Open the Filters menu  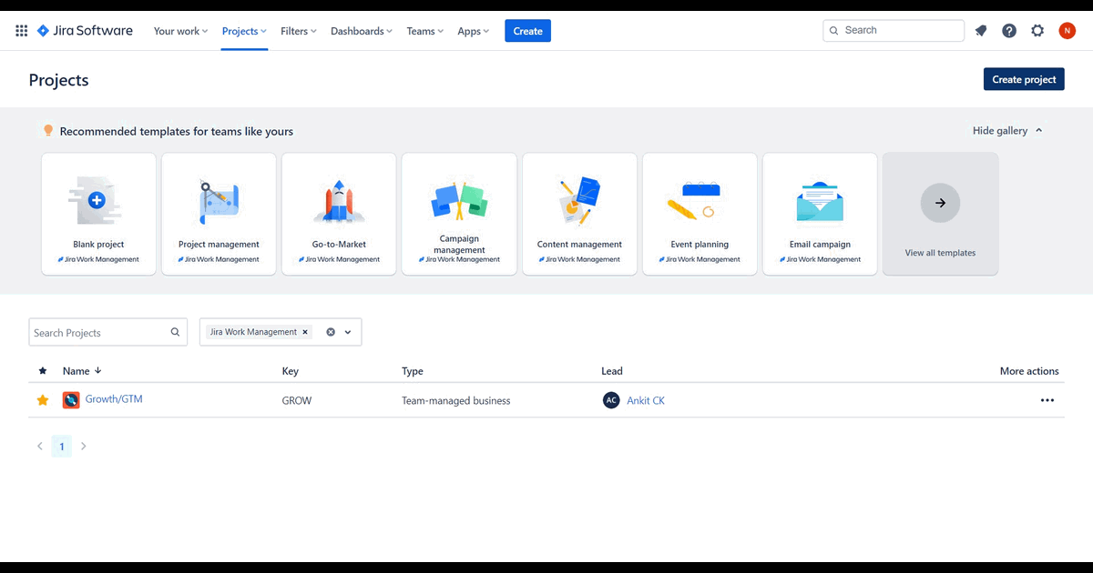click(299, 31)
